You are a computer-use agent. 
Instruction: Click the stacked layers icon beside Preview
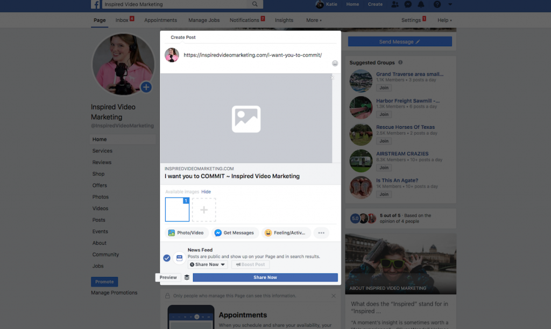pyautogui.click(x=187, y=277)
